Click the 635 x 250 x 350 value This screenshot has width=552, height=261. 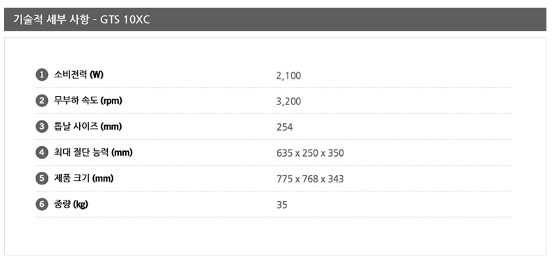pos(310,153)
